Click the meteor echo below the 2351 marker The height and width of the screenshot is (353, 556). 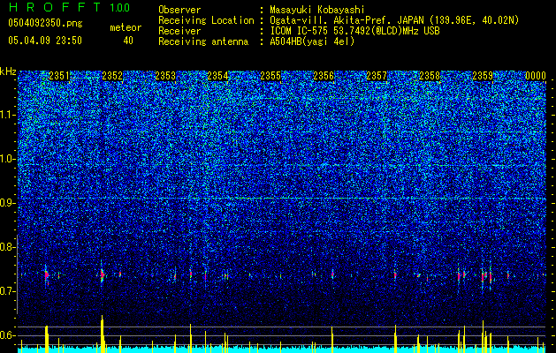47,275
